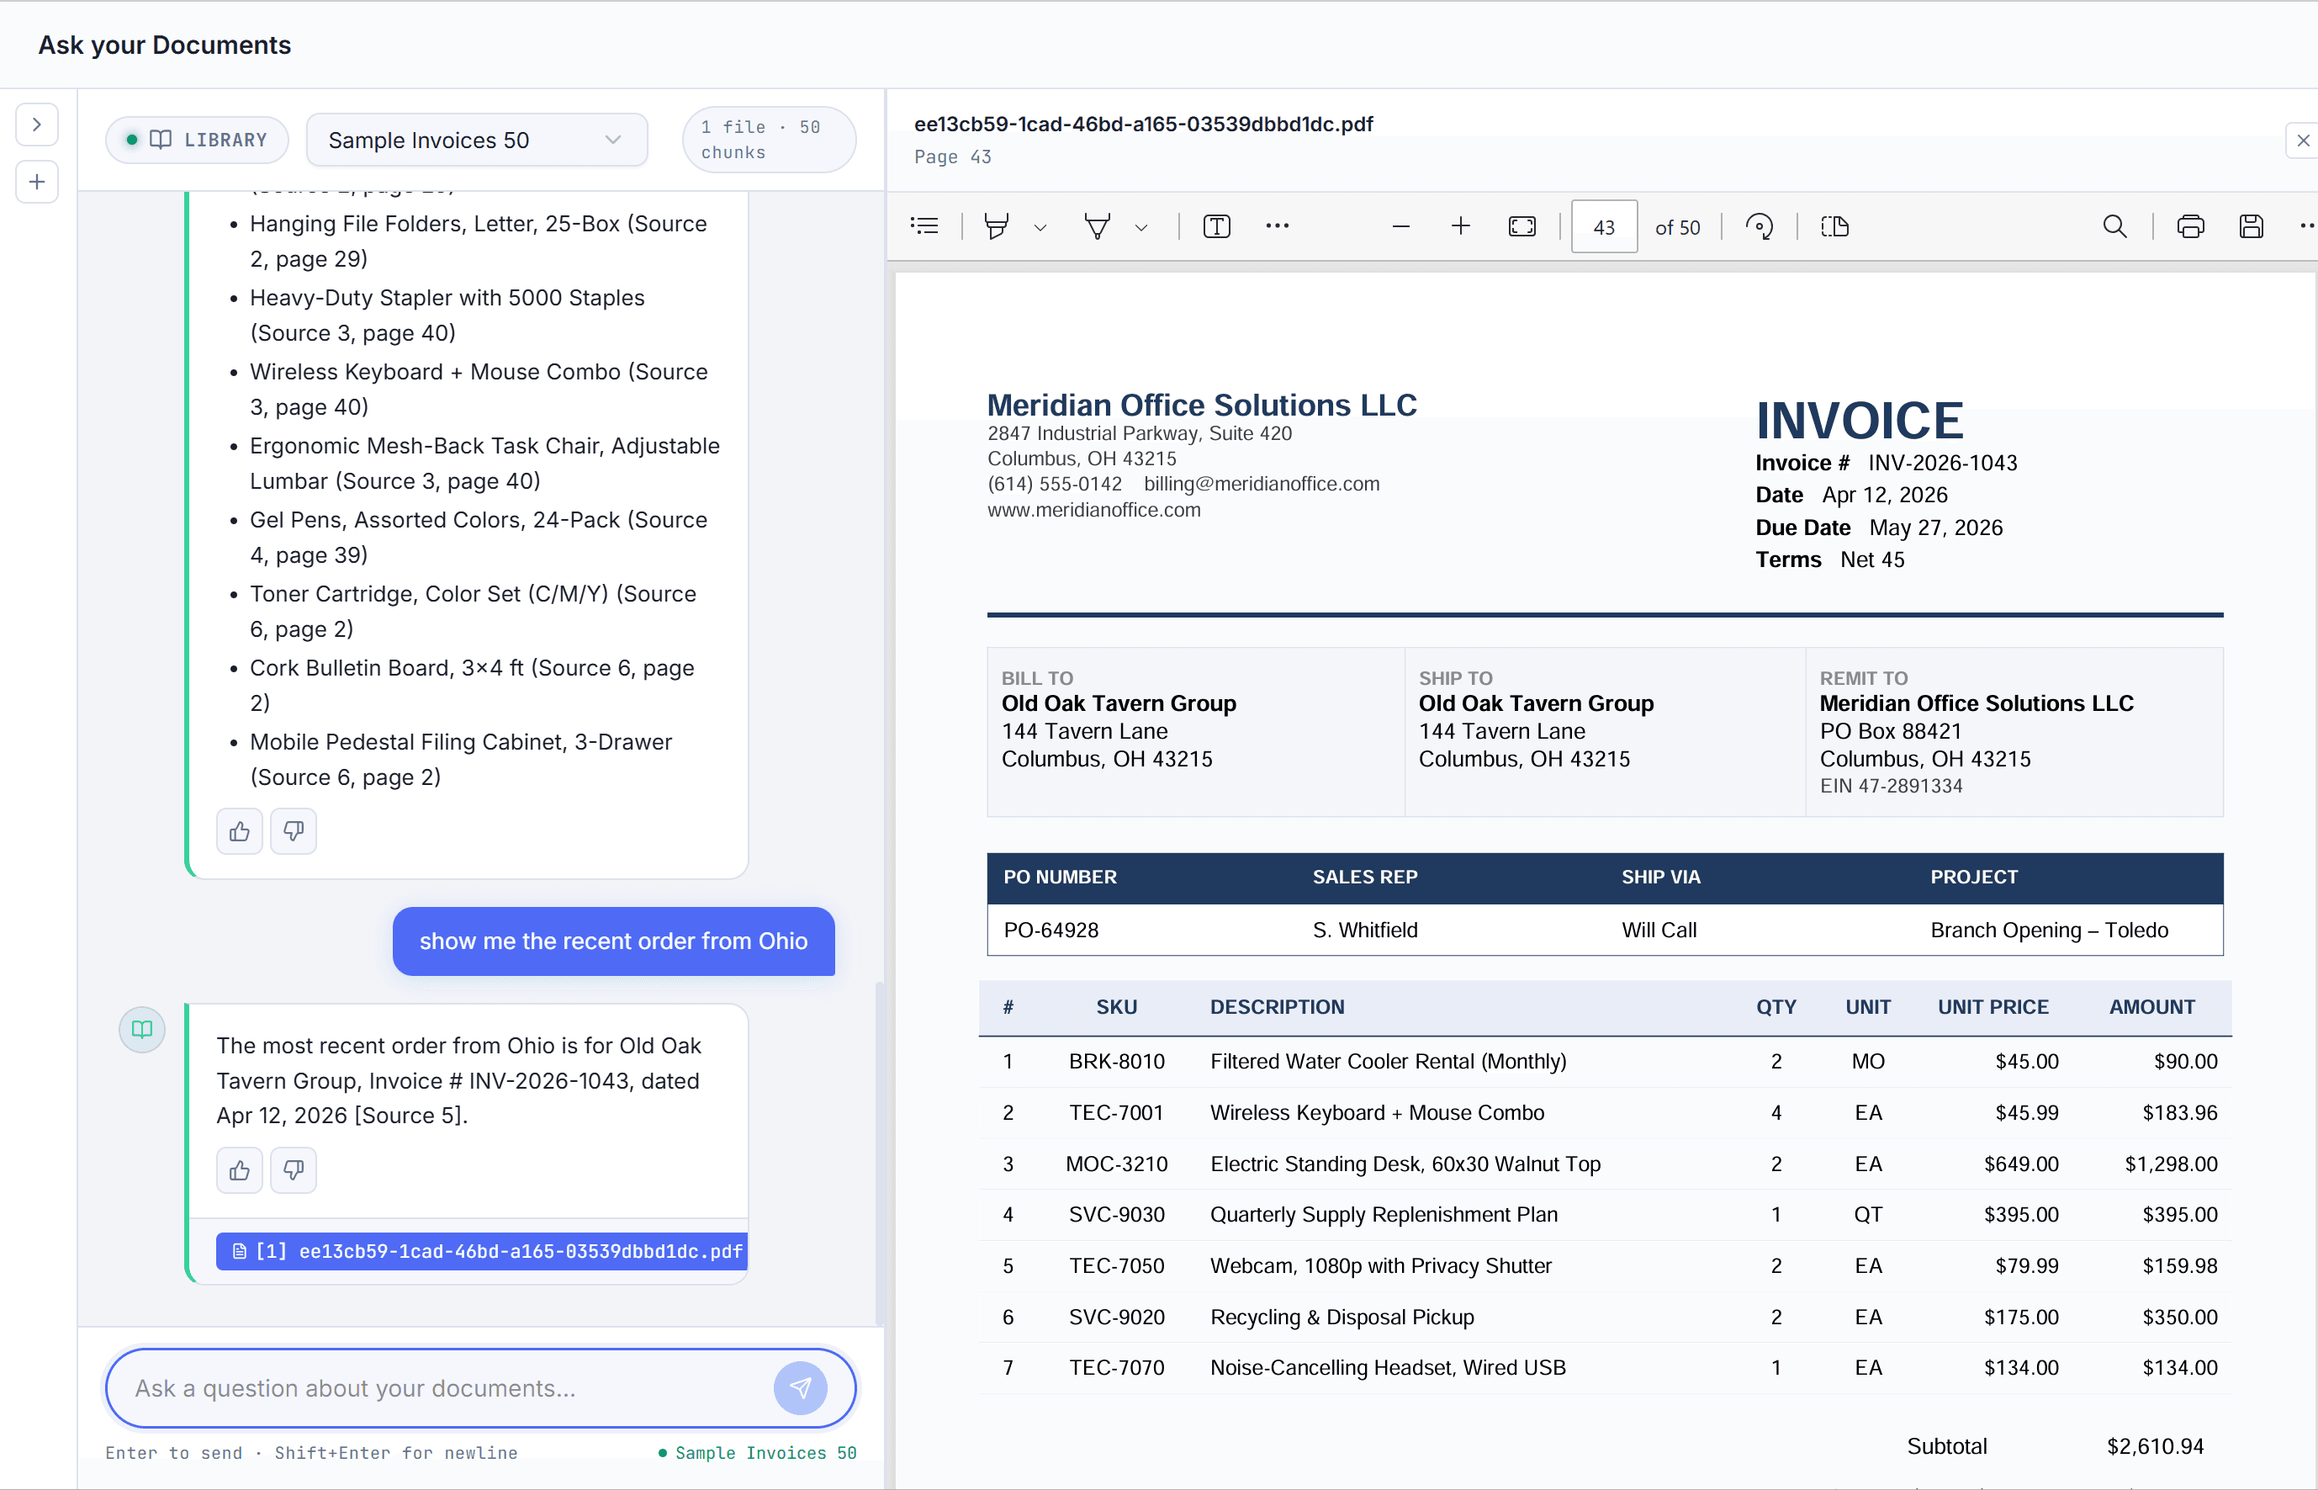Screen dimensions: 2318x1490
Task: Select the draw pen tool
Action: 1097,226
